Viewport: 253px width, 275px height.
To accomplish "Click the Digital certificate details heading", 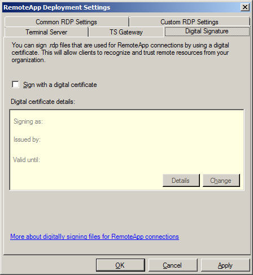I will pos(43,102).
